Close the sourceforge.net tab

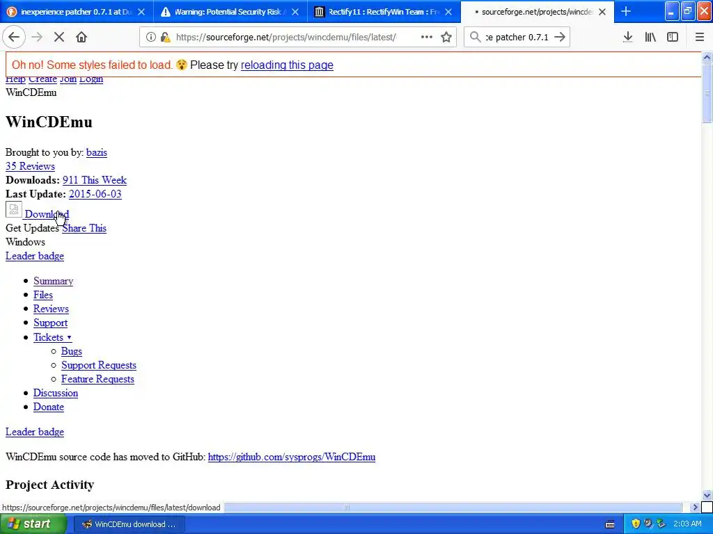click(602, 12)
